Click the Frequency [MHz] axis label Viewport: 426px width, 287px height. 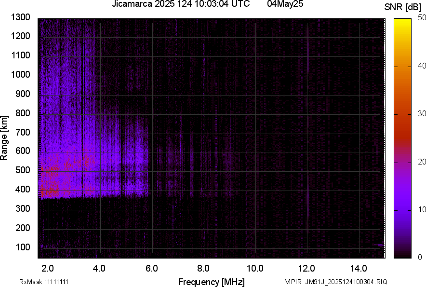212,282
